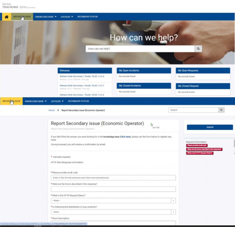Screen dimensions: 235x227
Task: Click the home icon in the navigation bar
Action: tap(6, 17)
